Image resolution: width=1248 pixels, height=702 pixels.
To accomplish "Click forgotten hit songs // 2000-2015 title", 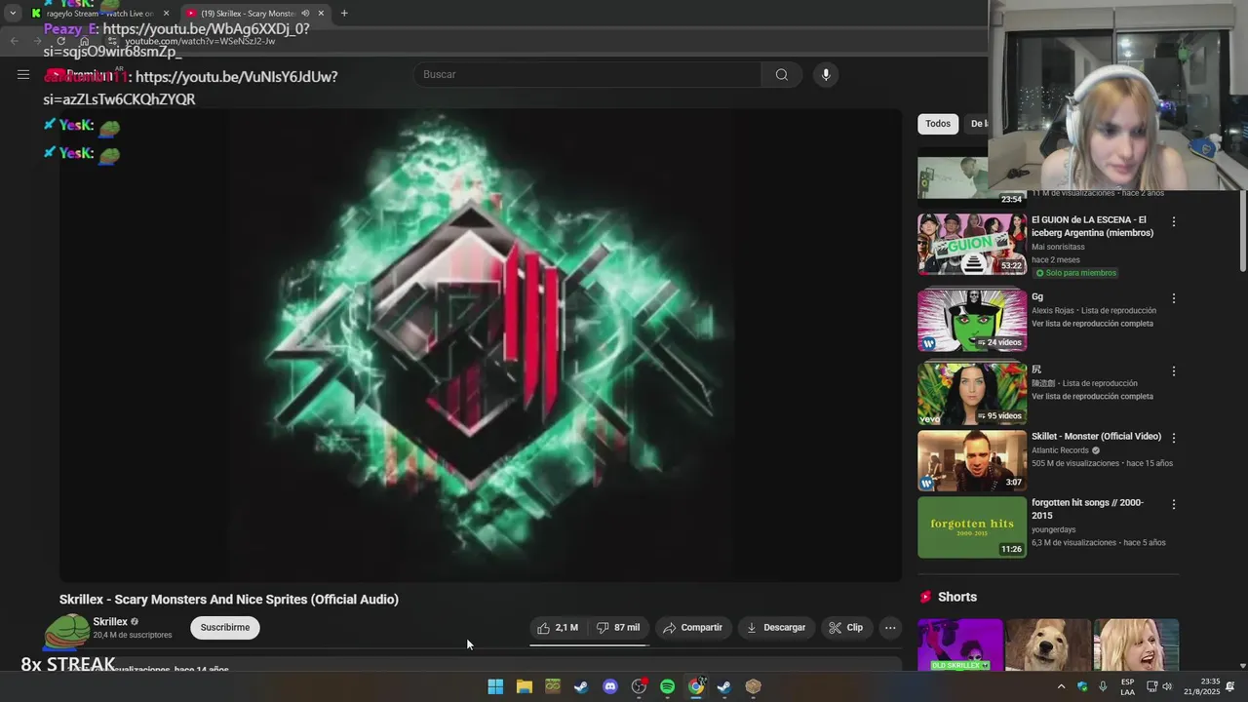I will point(1087,509).
